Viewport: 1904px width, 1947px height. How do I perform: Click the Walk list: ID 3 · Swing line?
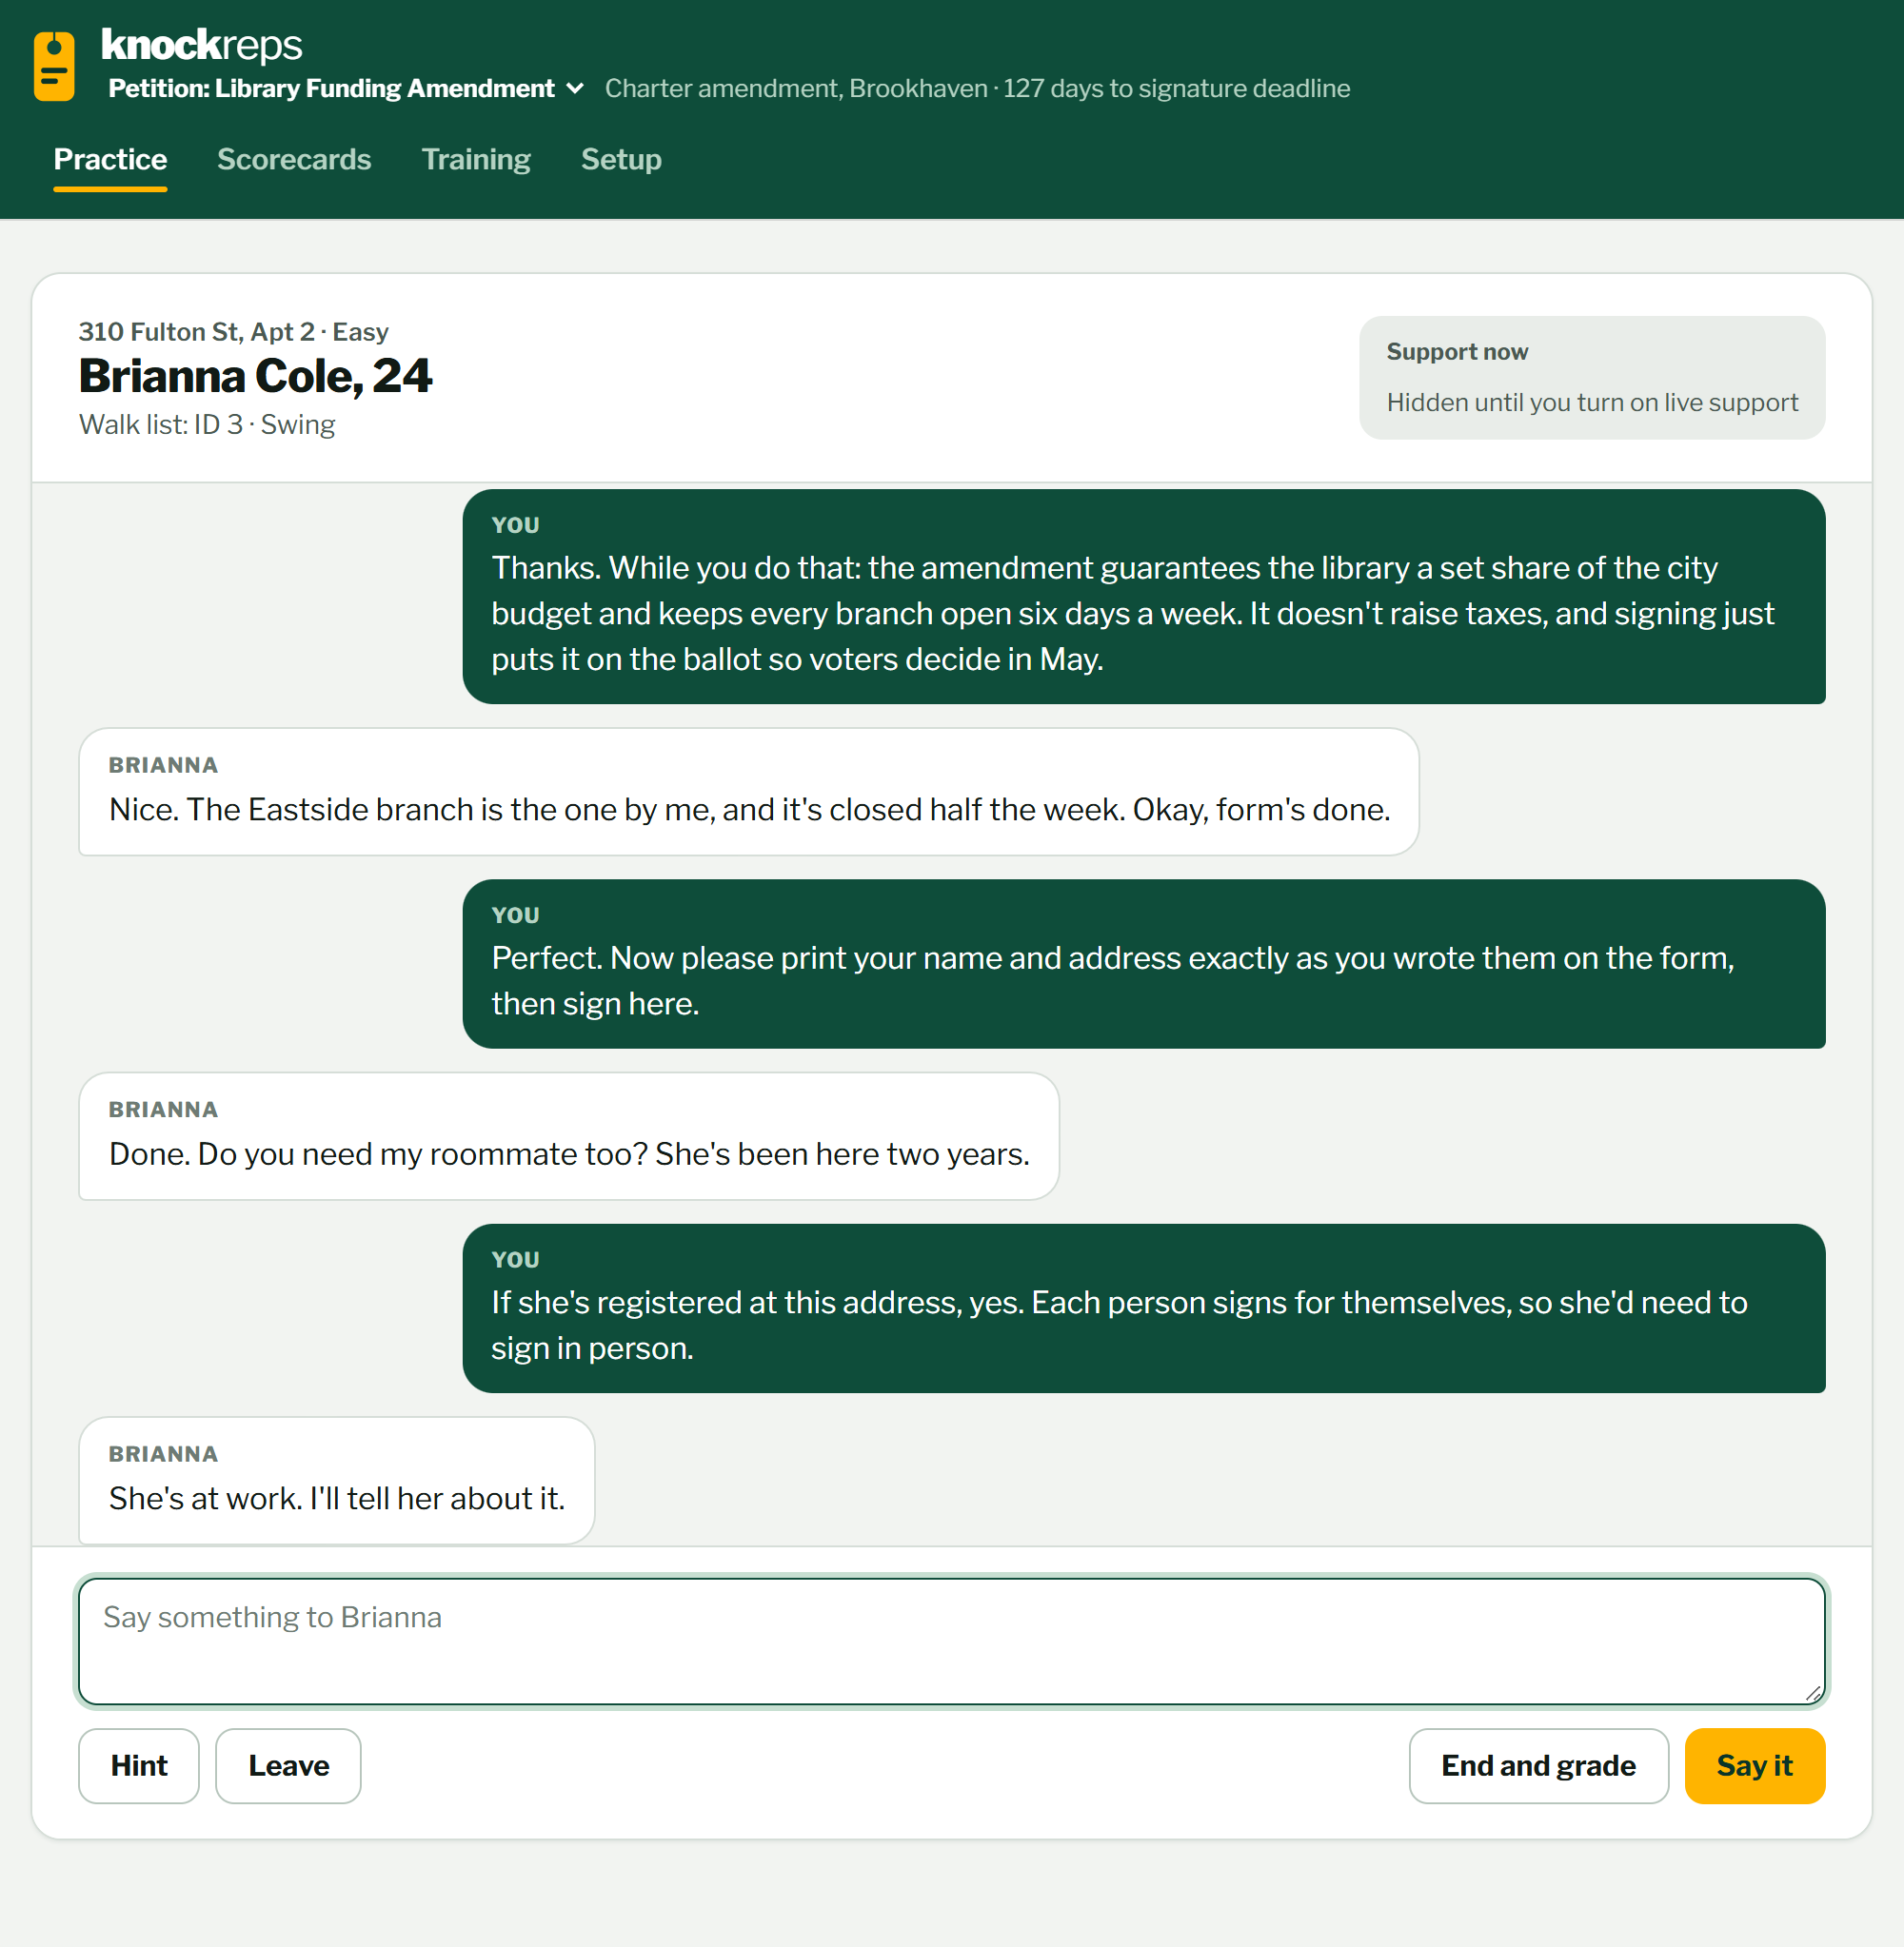(x=207, y=423)
